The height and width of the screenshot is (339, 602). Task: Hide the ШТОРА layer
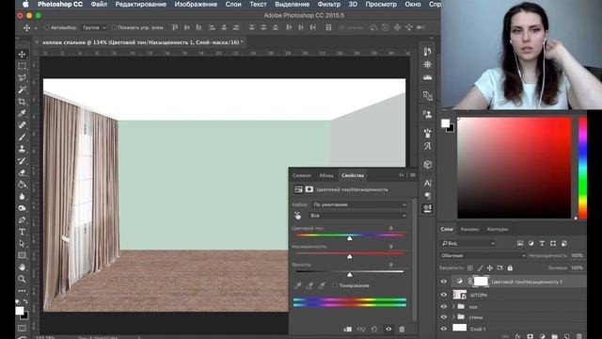(444, 295)
